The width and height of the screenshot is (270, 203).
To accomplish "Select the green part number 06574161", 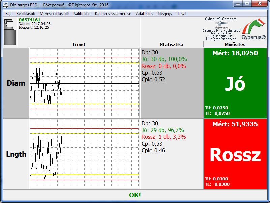I will click(x=29, y=20).
